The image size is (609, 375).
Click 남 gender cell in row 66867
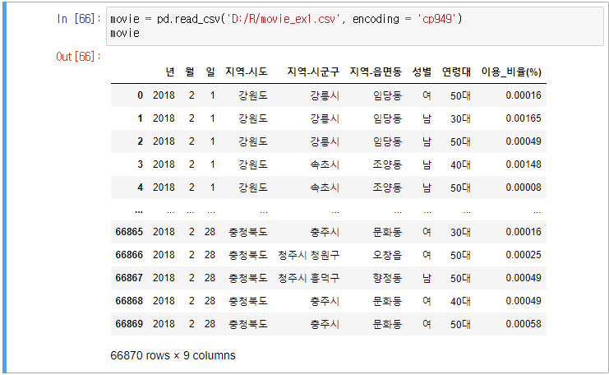pyautogui.click(x=427, y=278)
